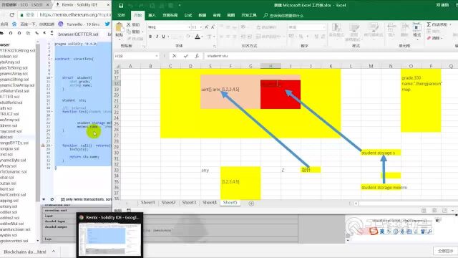
Task: Switch to the Sheet3 tab
Action: click(x=189, y=202)
